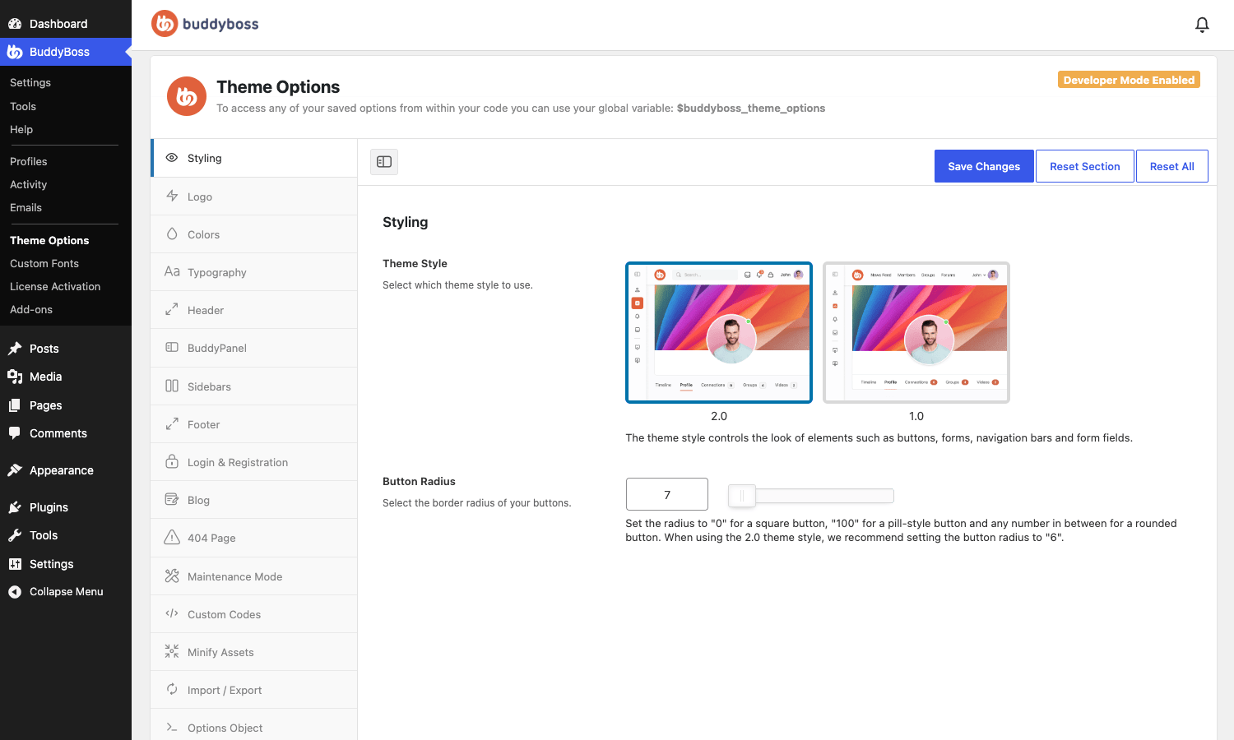This screenshot has height=740, width=1234.
Task: Click the Plugins plug icon
Action: (15, 507)
